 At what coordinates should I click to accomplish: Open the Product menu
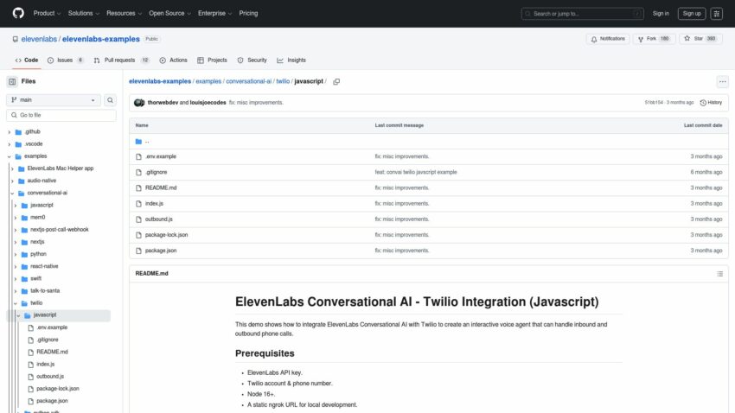(x=47, y=13)
